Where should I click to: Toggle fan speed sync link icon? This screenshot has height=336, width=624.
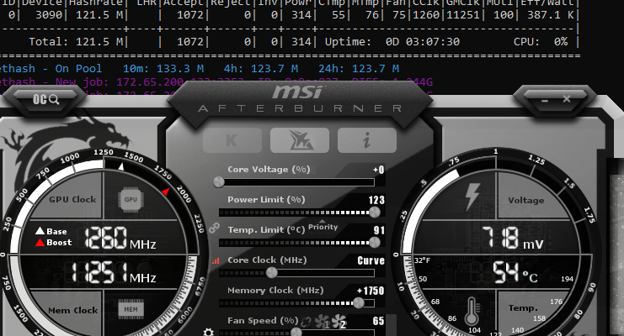pyautogui.click(x=306, y=322)
